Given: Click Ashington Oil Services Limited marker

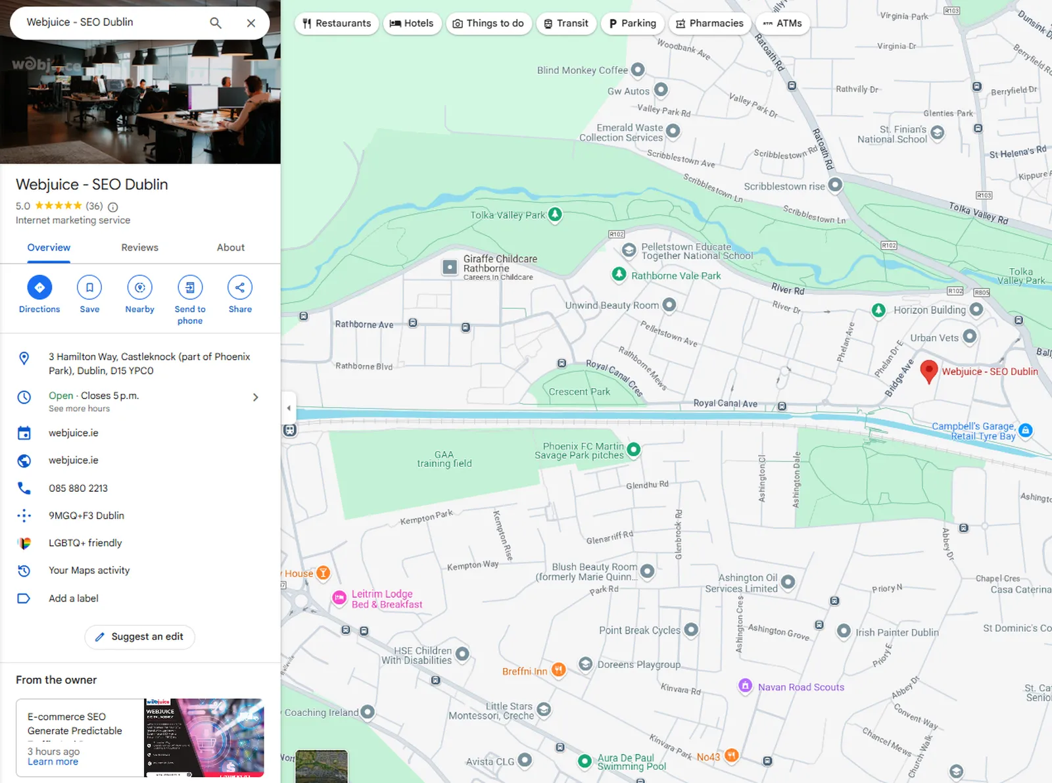Looking at the screenshot, I should pyautogui.click(x=788, y=582).
